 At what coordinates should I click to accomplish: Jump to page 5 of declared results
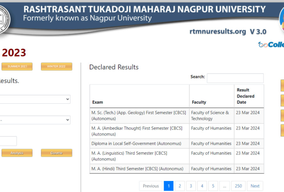point(213,186)
